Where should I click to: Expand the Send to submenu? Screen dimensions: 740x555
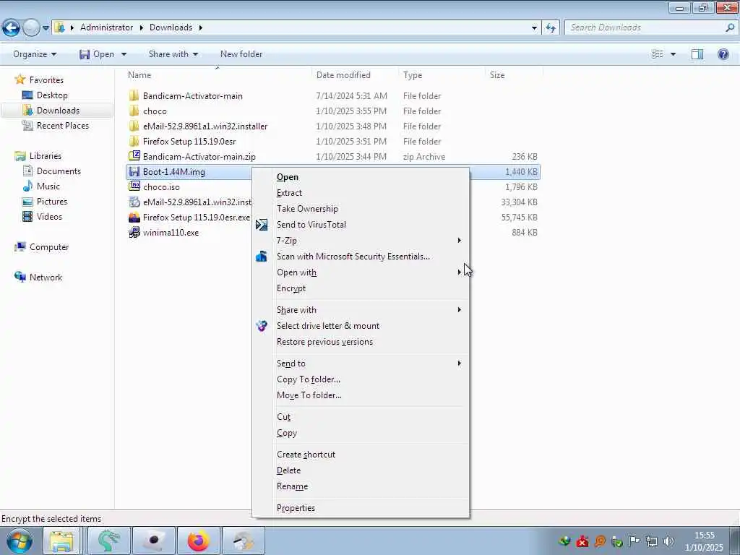(x=361, y=363)
